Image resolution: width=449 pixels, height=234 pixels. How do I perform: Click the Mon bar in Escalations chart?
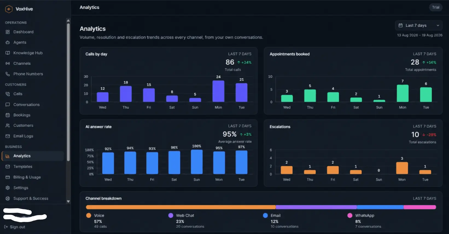[402, 168]
